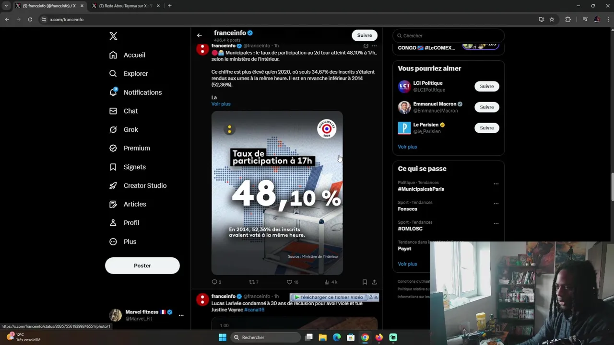Image resolution: width=614 pixels, height=345 pixels.
Task: Open Microsoft Edge from taskbar
Action: [337, 337]
